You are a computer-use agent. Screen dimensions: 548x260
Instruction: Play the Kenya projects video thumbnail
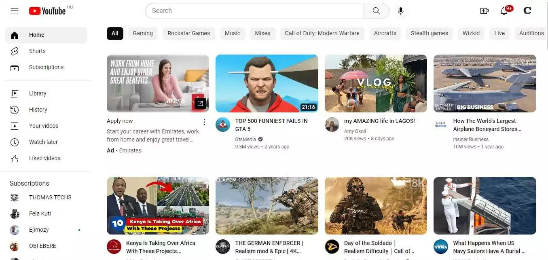158,206
